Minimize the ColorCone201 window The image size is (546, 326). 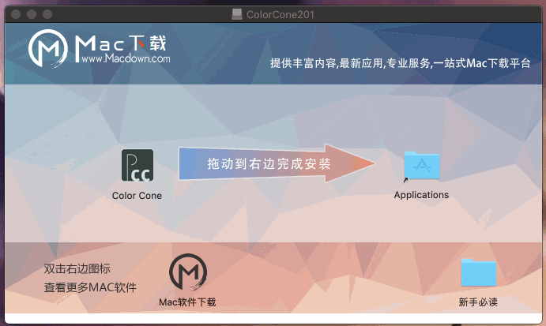click(32, 14)
